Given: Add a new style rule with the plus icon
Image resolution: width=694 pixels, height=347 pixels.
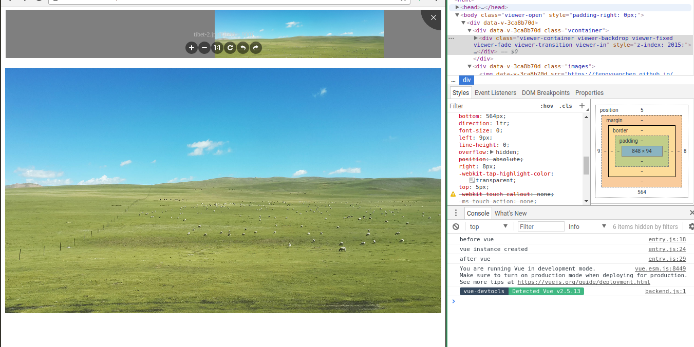Looking at the screenshot, I should 582,106.
